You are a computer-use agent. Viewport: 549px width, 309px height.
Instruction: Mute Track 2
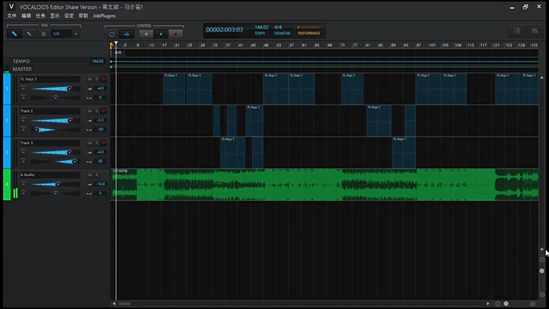coord(90,111)
